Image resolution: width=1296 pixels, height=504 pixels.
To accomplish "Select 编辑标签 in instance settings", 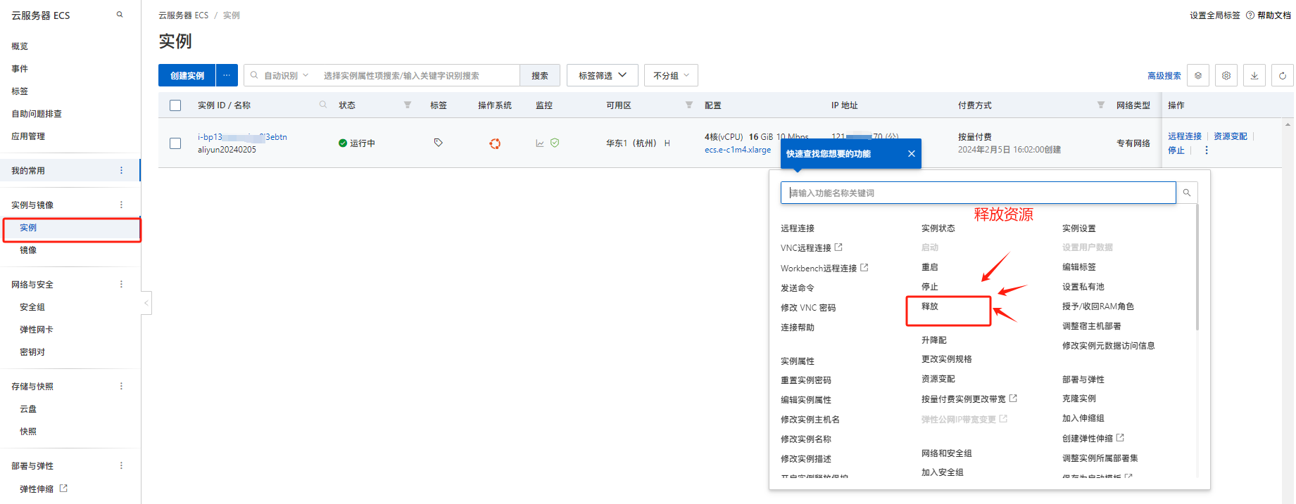I will tap(1079, 267).
